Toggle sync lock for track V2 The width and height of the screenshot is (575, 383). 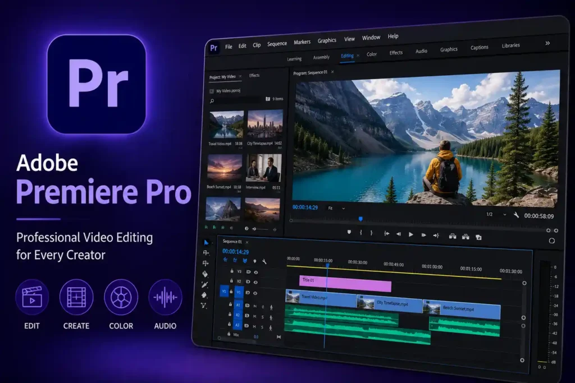(x=248, y=282)
